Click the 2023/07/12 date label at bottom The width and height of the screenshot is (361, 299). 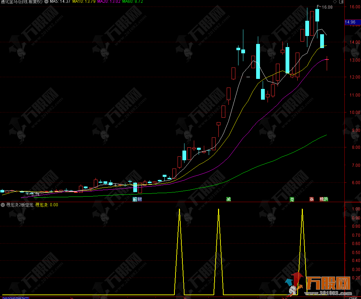(x=16, y=298)
